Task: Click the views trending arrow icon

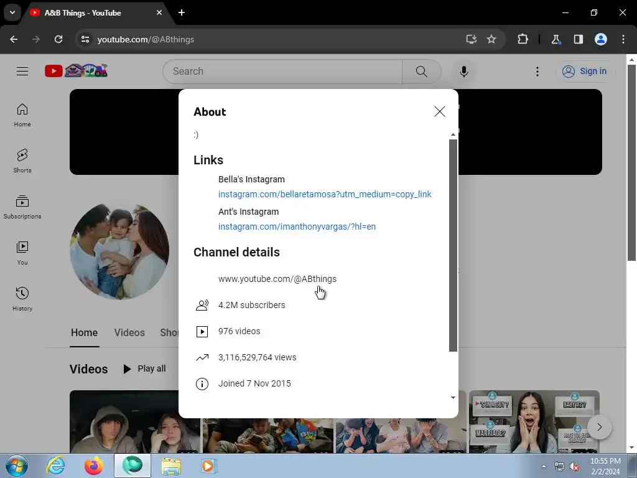Action: pos(202,358)
